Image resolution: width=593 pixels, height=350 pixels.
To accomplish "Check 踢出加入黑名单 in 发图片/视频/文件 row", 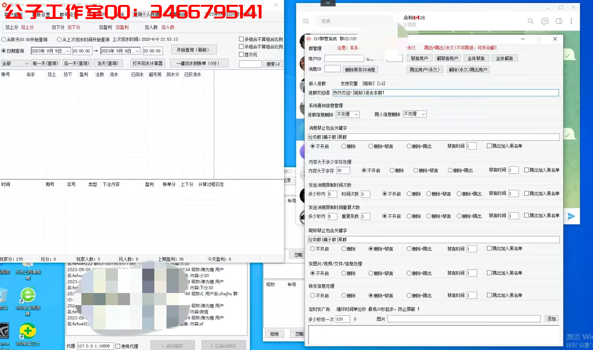I will [x=489, y=273].
